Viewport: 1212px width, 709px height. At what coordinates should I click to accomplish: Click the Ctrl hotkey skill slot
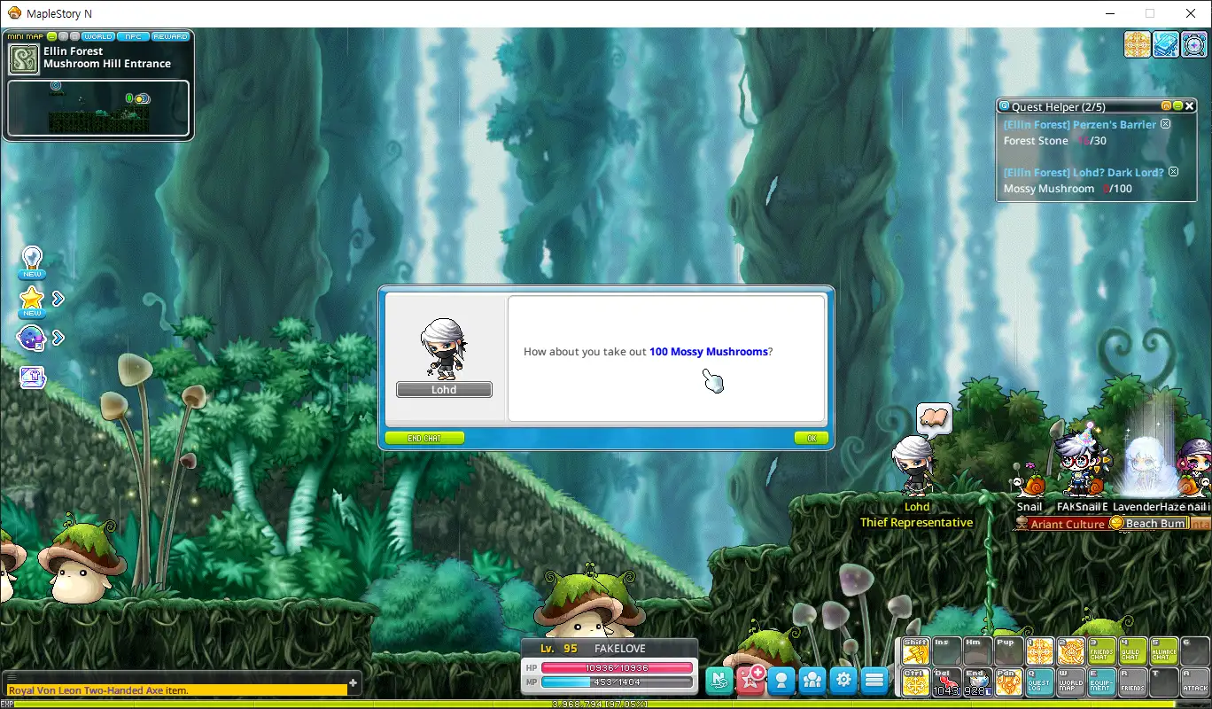click(916, 682)
